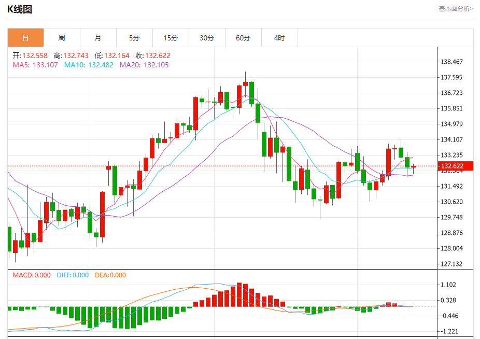480x339 pixels.
Task: Click the 135.851 price axis label
Action: pyautogui.click(x=451, y=108)
